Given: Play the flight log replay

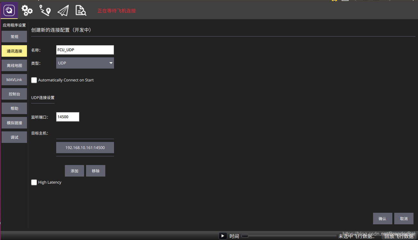Looking at the screenshot, I should [223, 236].
